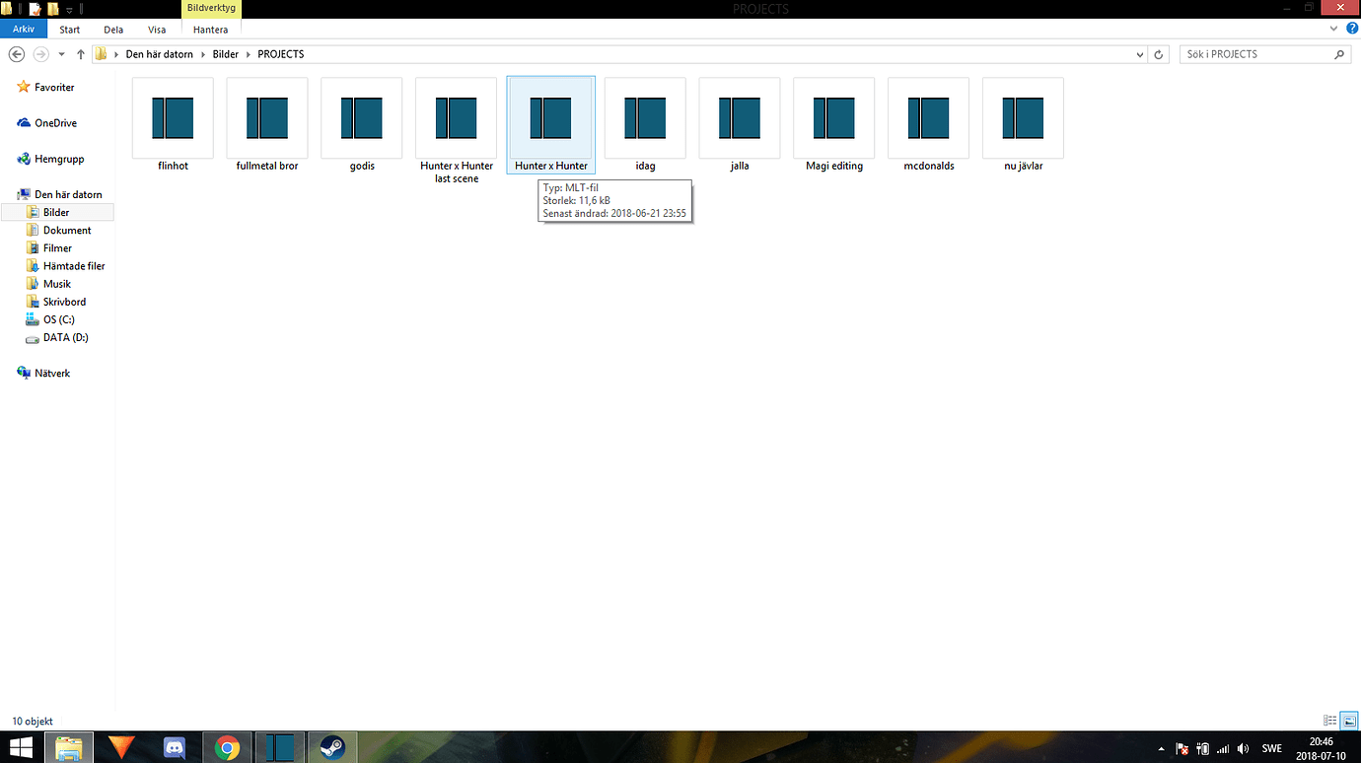Refresh the folder using the address bar icon
1361x763 pixels.
(1157, 54)
